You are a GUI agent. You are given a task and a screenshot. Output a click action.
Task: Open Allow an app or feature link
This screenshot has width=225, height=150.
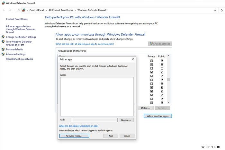21,29
